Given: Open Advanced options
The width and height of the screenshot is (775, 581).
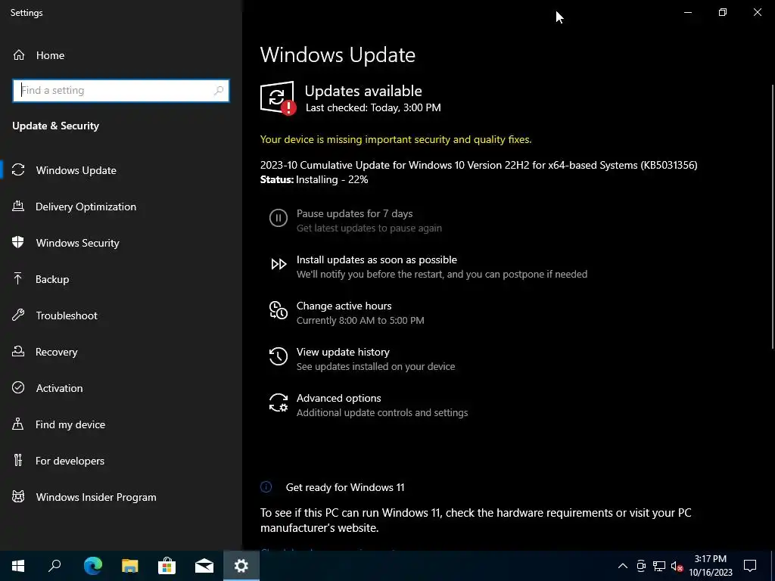Looking at the screenshot, I should point(369,405).
